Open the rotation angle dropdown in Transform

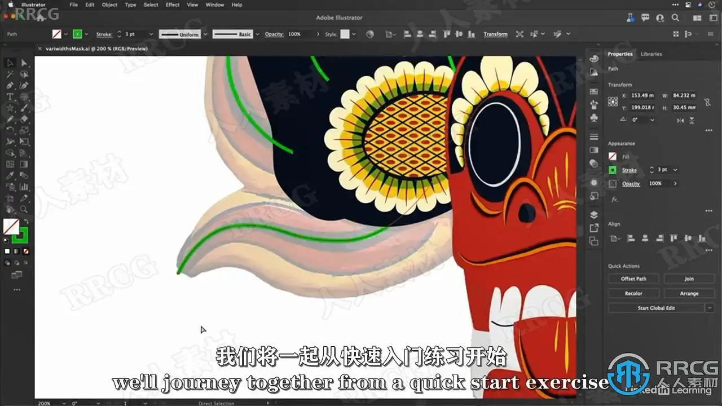click(652, 120)
